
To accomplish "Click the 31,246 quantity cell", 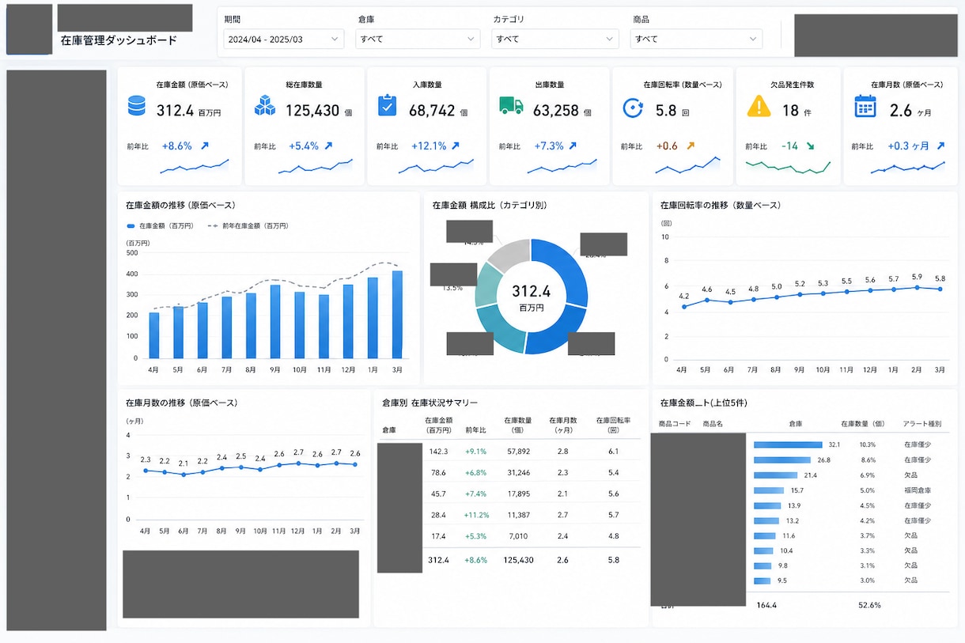I will 518,472.
